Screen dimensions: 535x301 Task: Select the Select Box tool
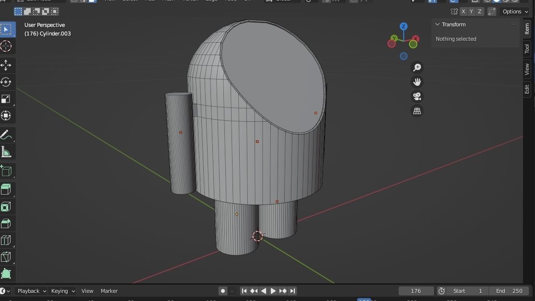click(7, 29)
